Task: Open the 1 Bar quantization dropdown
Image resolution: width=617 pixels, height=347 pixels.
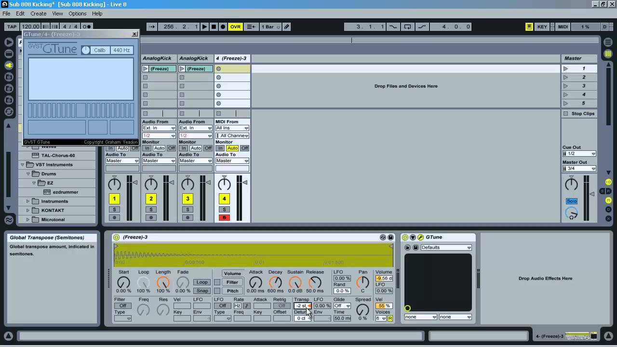Action: (x=270, y=27)
